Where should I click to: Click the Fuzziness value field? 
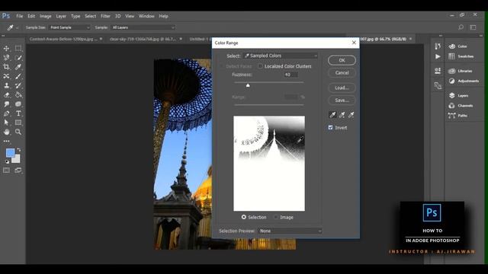coord(291,75)
